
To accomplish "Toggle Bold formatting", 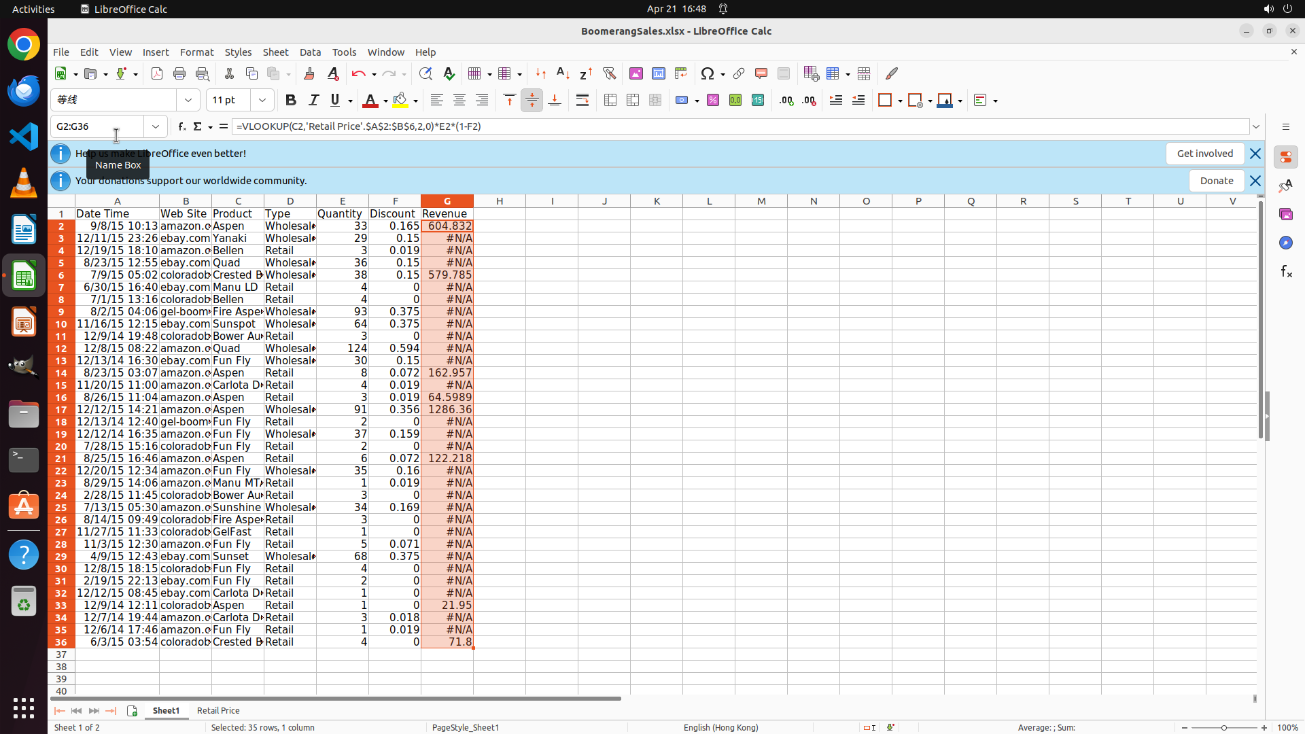I will point(291,101).
